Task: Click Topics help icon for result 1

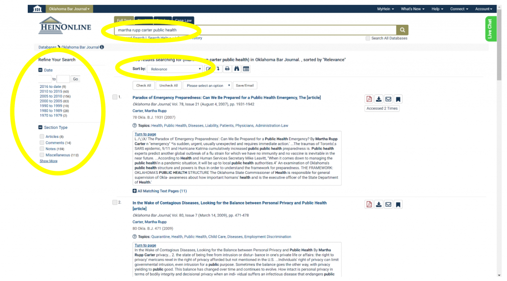Action: pyautogui.click(x=135, y=125)
